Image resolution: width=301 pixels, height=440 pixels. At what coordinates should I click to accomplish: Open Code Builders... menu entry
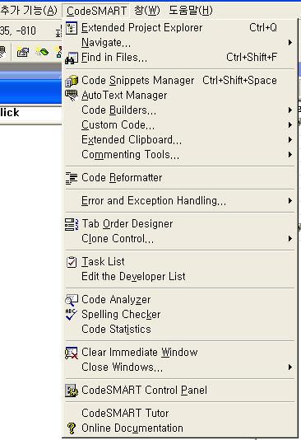(180, 110)
